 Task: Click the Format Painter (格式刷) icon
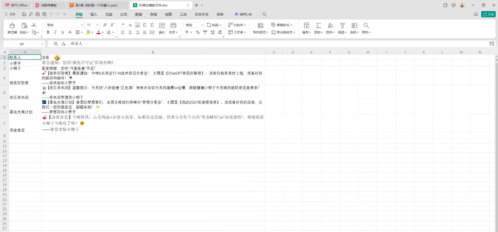point(12,26)
